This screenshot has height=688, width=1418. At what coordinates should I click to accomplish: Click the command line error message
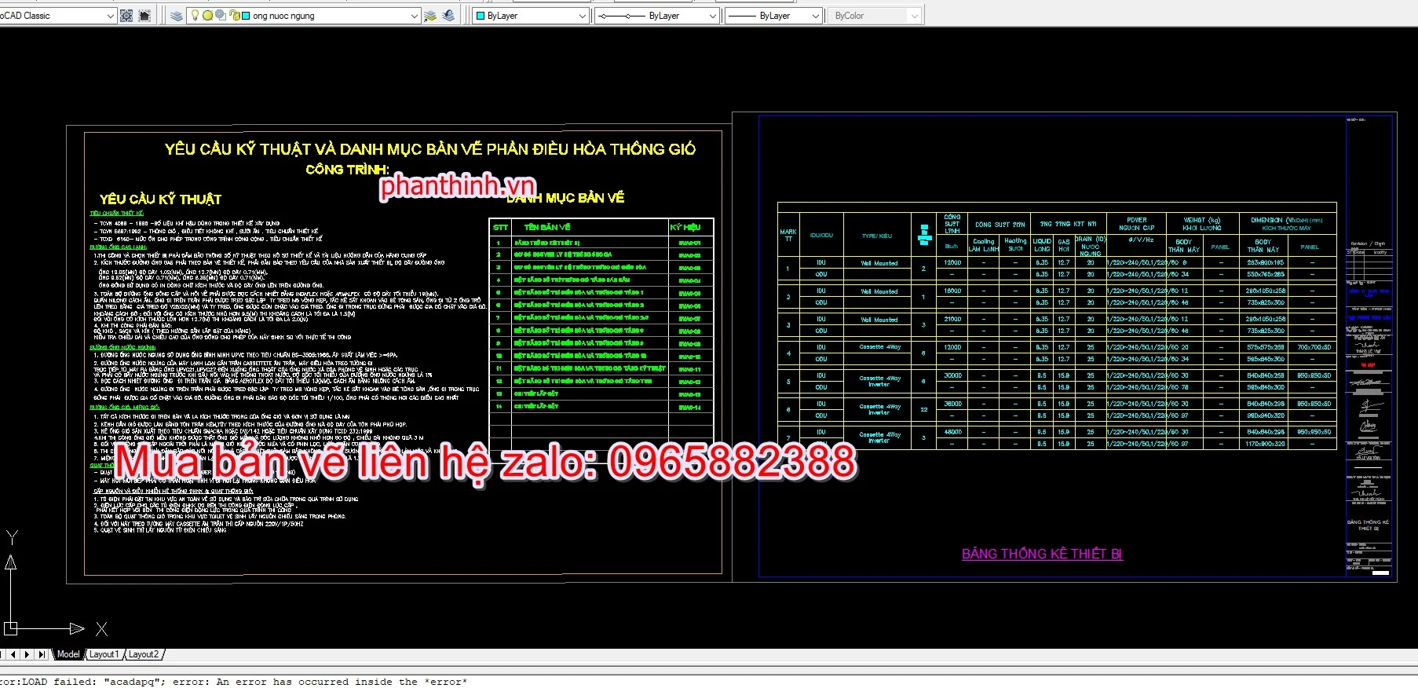234,682
